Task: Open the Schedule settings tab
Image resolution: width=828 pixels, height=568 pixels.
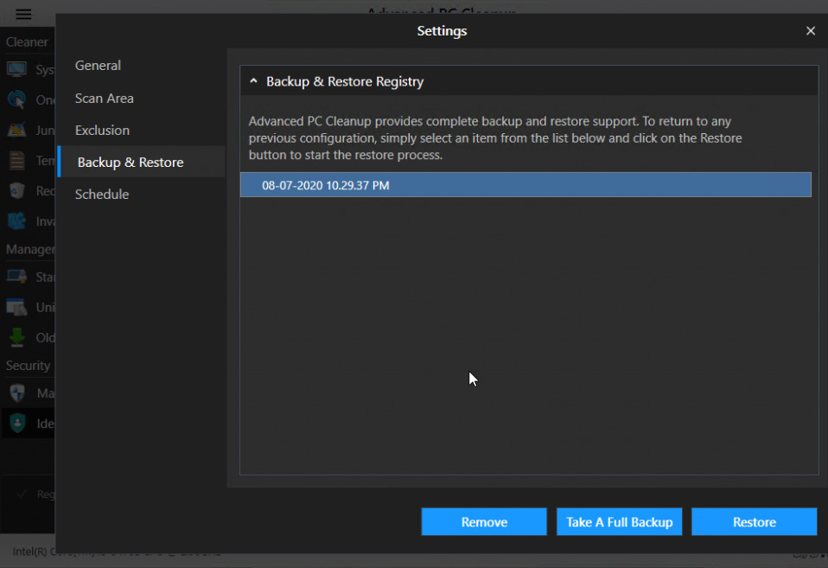Action: 102,194
